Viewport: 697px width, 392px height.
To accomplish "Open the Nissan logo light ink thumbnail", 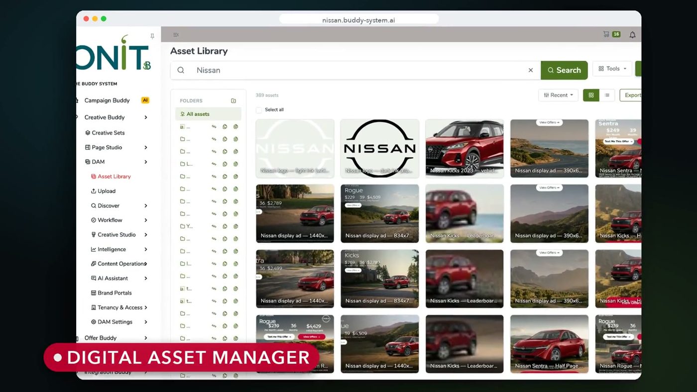I will [x=295, y=148].
